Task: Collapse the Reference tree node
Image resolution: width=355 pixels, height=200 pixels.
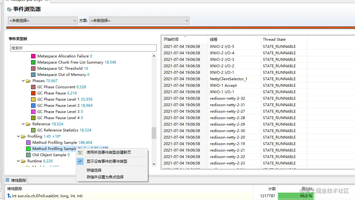Action: (x=23, y=124)
